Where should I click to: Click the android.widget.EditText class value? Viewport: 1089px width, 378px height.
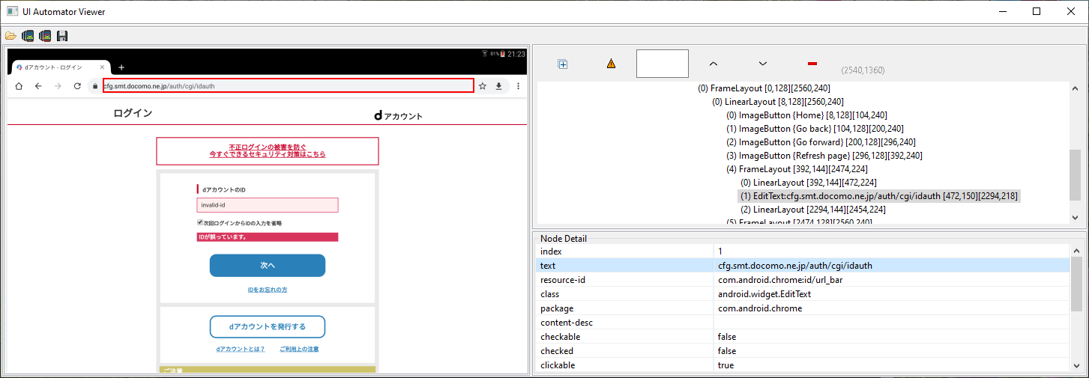[764, 294]
